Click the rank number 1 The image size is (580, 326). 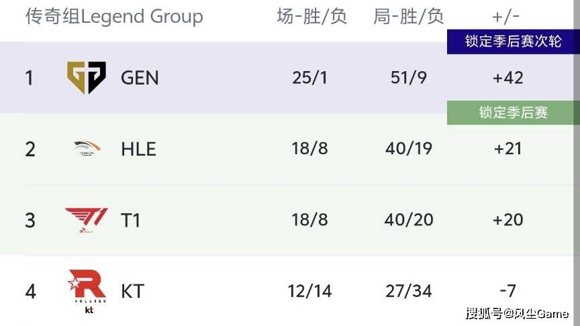[30, 78]
